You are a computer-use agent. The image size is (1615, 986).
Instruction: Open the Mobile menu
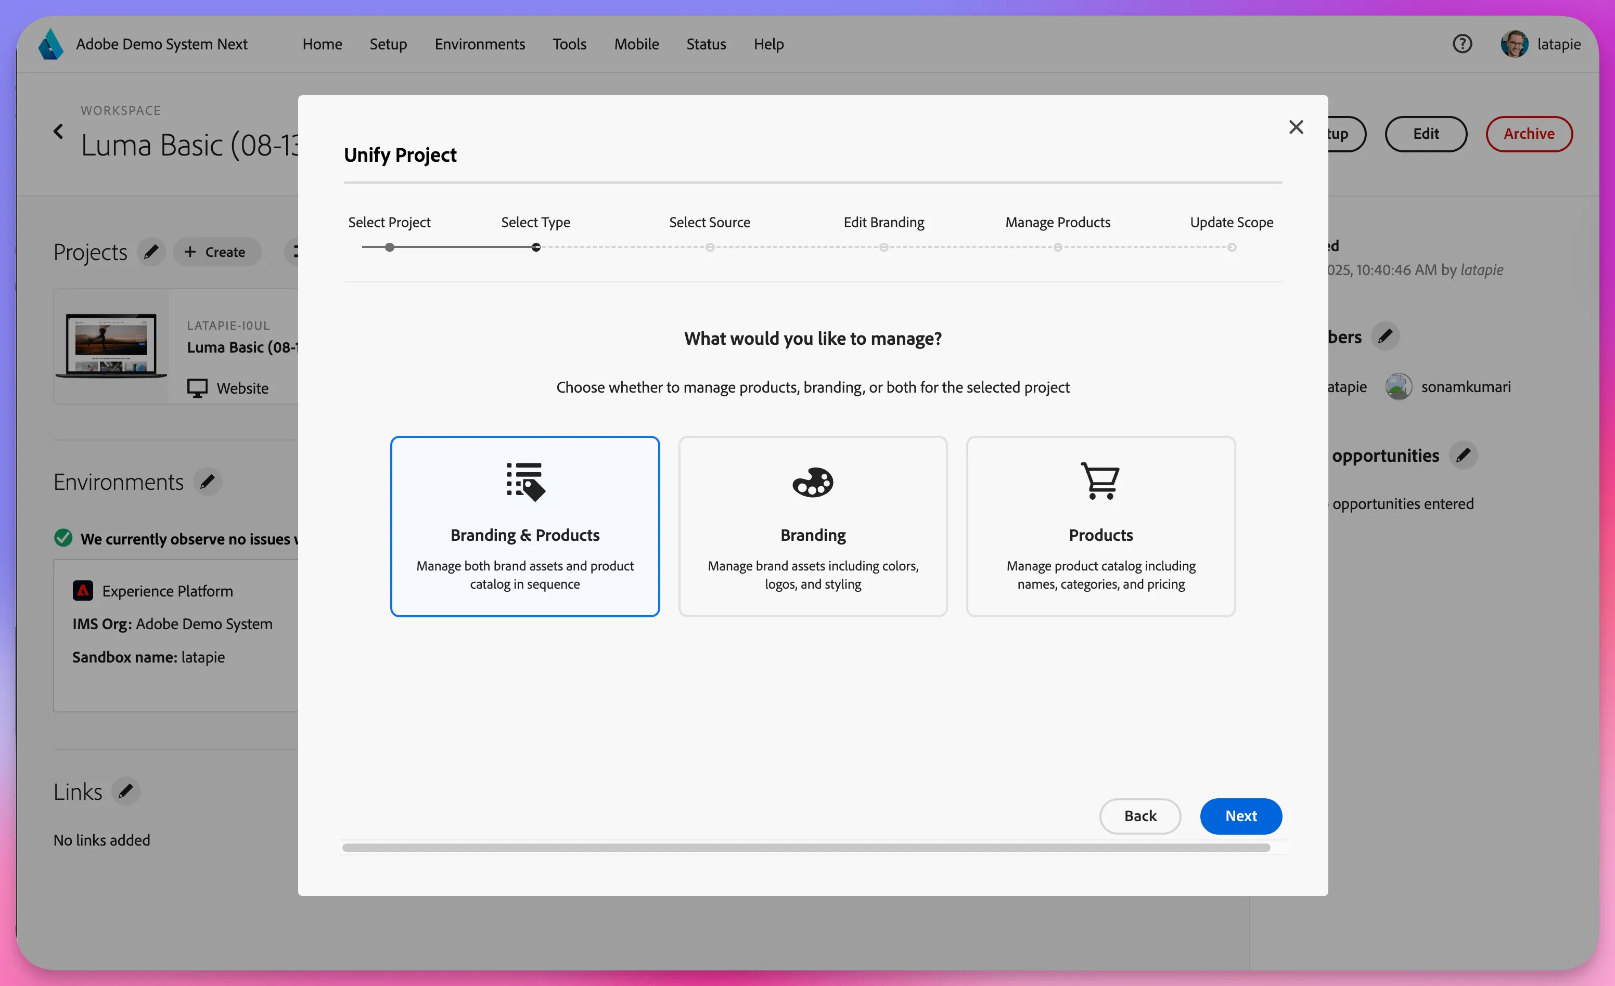[x=636, y=44]
